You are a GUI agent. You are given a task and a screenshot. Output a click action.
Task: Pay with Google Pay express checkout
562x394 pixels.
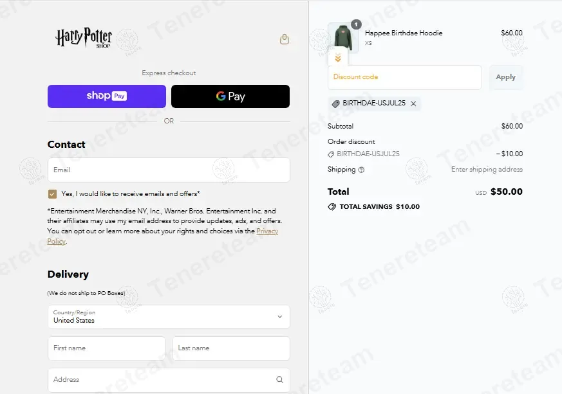coord(230,96)
